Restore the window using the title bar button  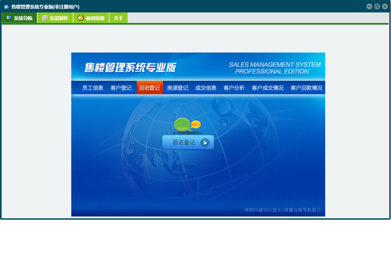click(x=377, y=6)
